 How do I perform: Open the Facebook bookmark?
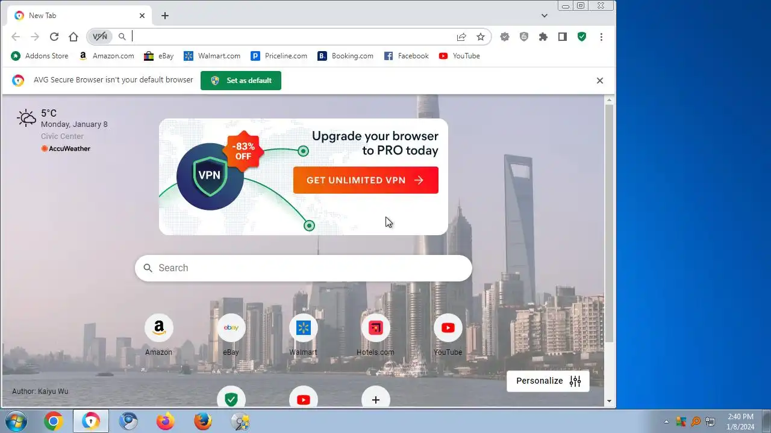(x=407, y=56)
